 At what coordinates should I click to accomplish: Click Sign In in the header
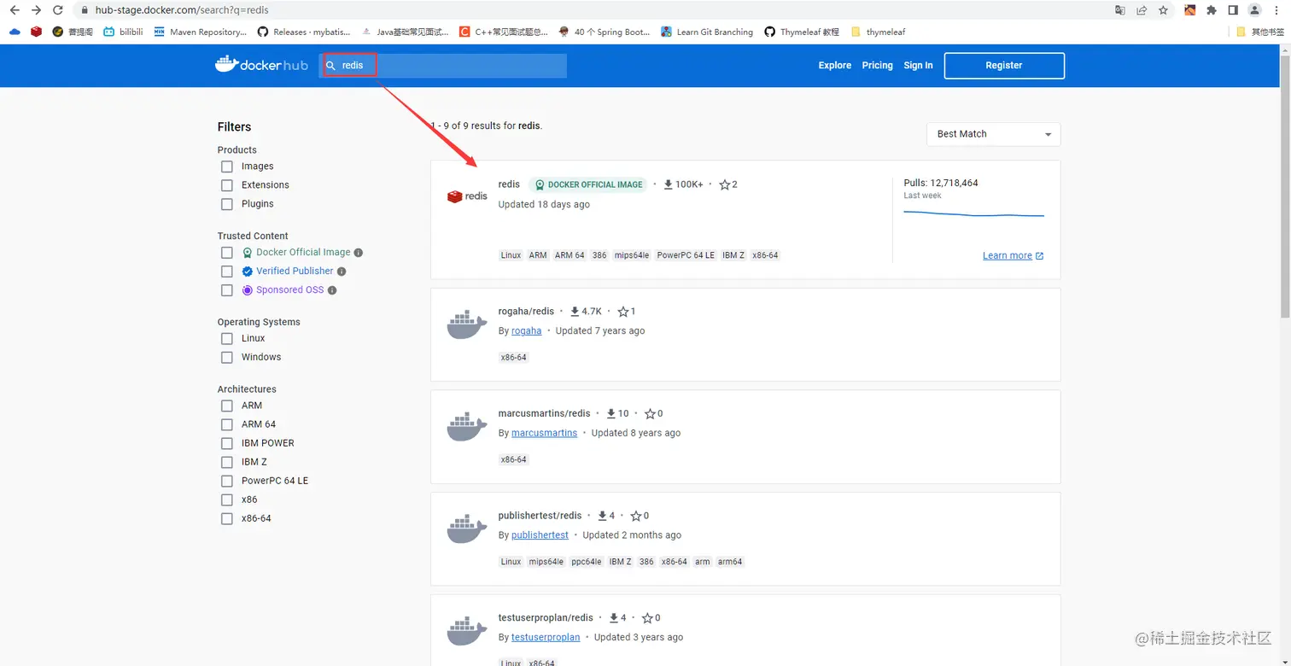point(918,66)
